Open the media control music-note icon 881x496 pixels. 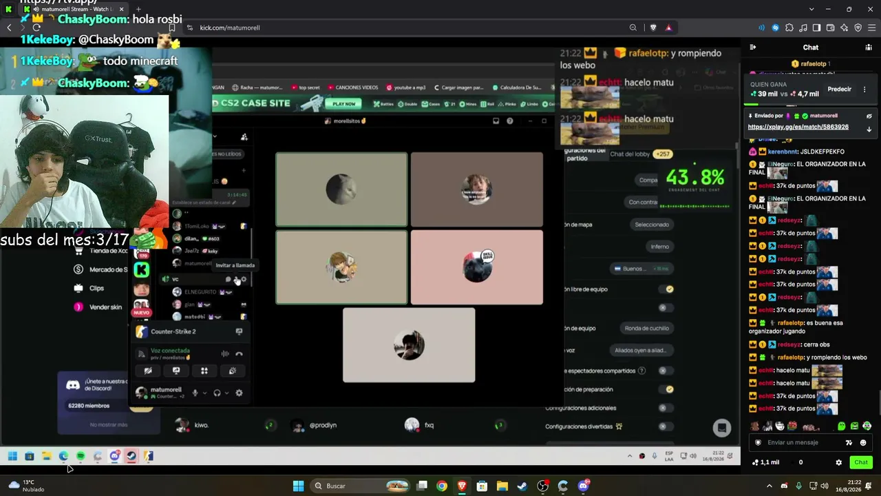point(803,28)
